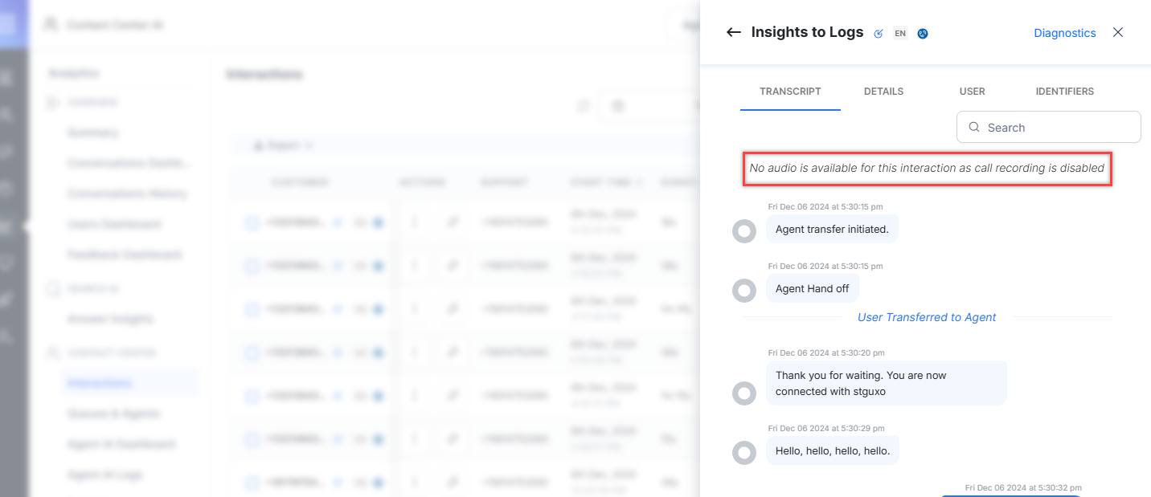Open the Identifiers tab
Image resolution: width=1151 pixels, height=497 pixels.
tap(1064, 92)
